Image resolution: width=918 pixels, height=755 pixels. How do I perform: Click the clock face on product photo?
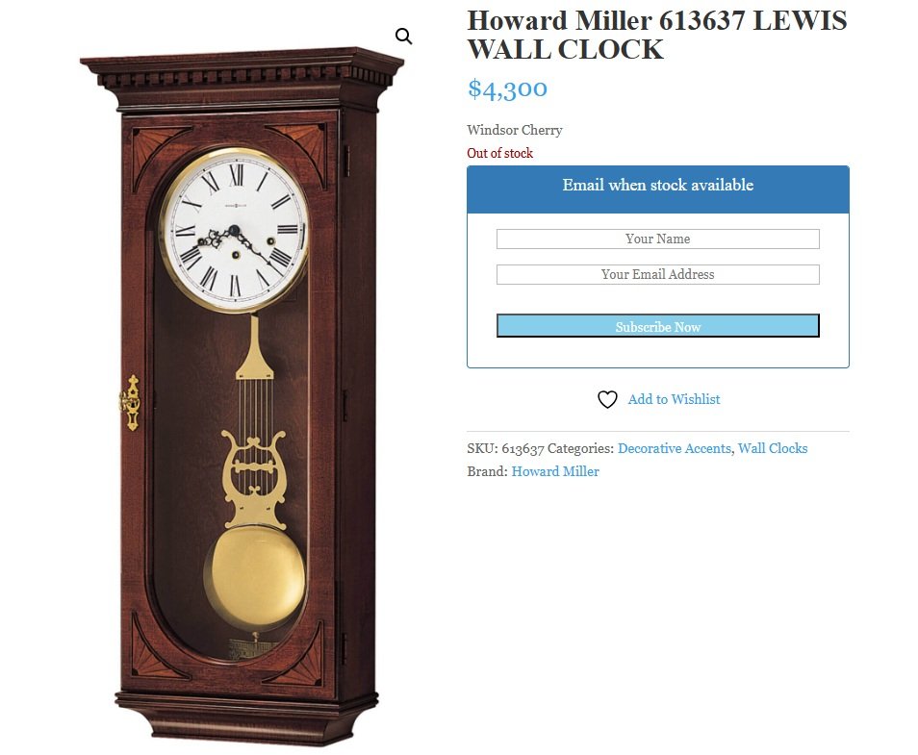[234, 230]
